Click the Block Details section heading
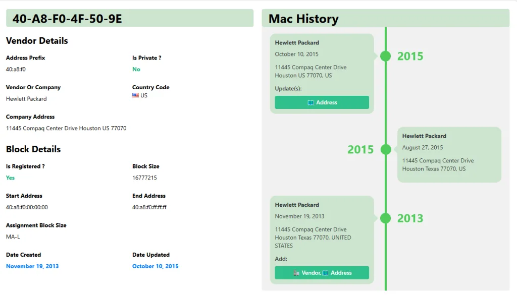This screenshot has height=296, width=517. point(33,149)
